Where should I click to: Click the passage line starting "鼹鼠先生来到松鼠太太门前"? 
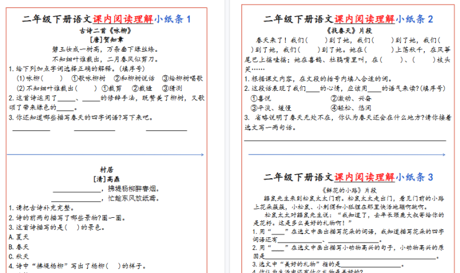tap(354, 198)
